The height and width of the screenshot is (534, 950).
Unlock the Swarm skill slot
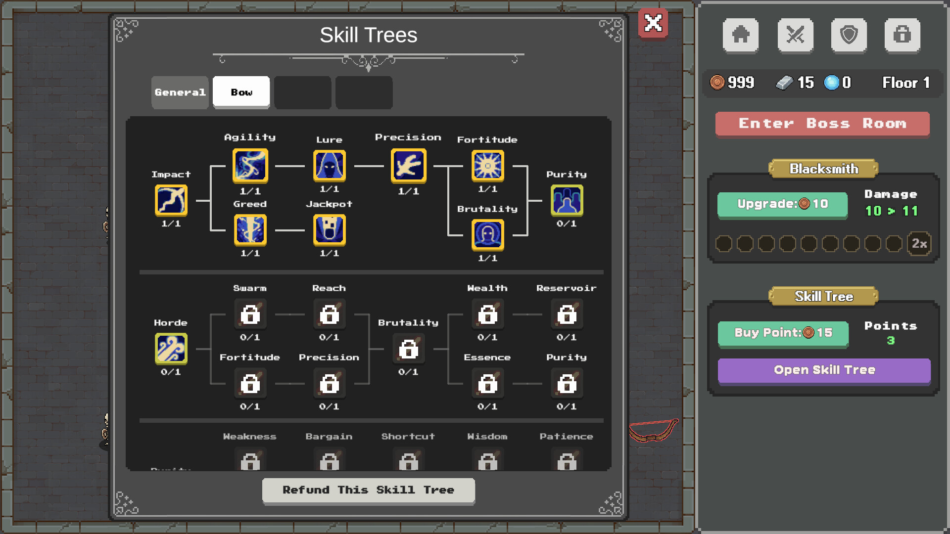click(250, 314)
